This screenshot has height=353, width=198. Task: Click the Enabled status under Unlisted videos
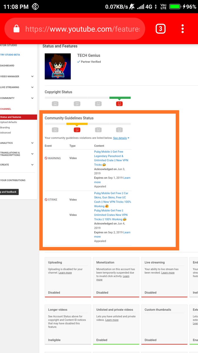pyautogui.click(x=102, y=340)
